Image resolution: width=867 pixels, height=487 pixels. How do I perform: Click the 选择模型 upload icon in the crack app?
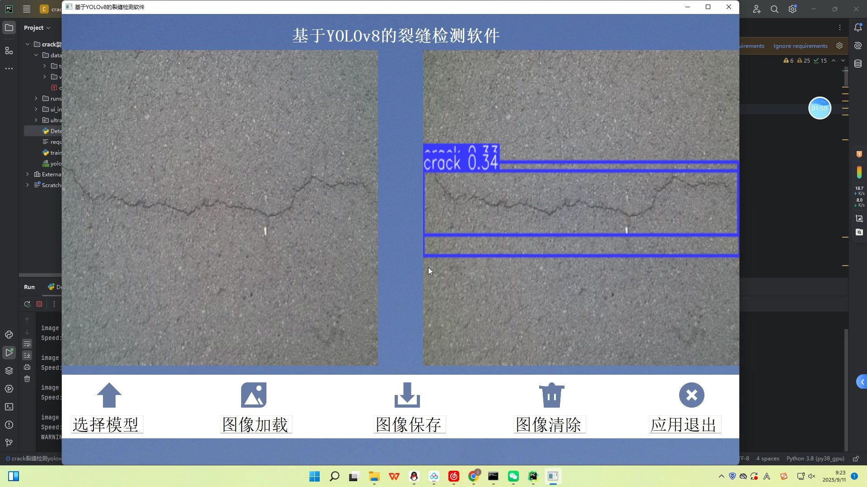[x=108, y=395]
